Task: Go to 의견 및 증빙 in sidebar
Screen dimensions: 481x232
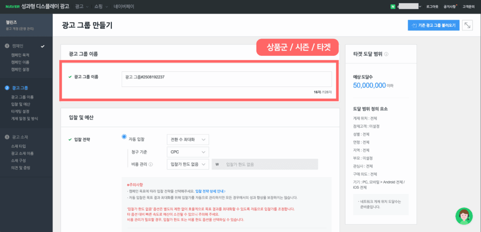Action: (x=20, y=168)
